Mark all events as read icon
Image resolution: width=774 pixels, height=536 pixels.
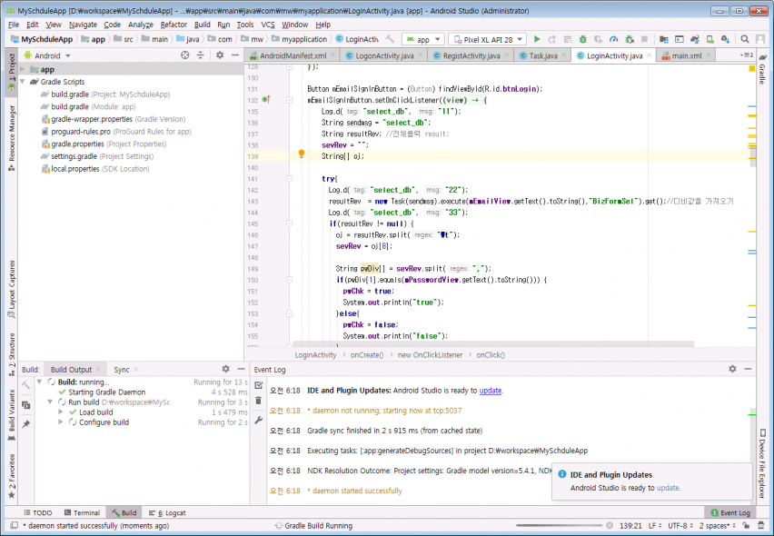[x=258, y=385]
